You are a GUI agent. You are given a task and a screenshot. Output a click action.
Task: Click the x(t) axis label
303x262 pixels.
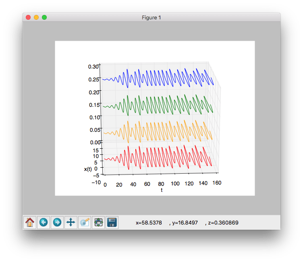coord(88,169)
